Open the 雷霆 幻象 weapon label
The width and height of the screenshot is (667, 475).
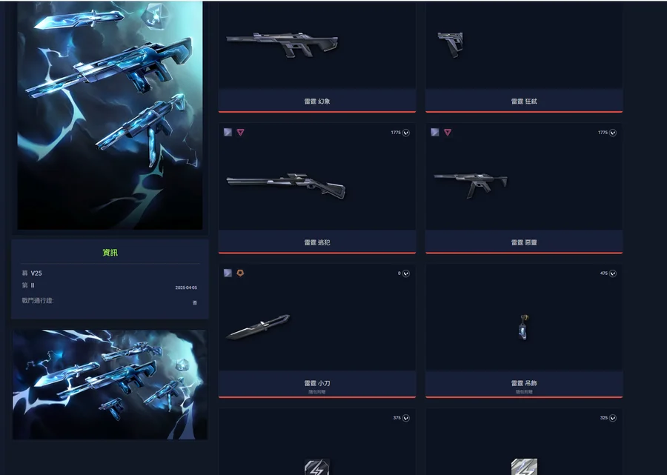[x=317, y=102]
